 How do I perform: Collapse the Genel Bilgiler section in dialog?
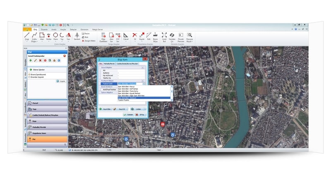(x=143, y=67)
